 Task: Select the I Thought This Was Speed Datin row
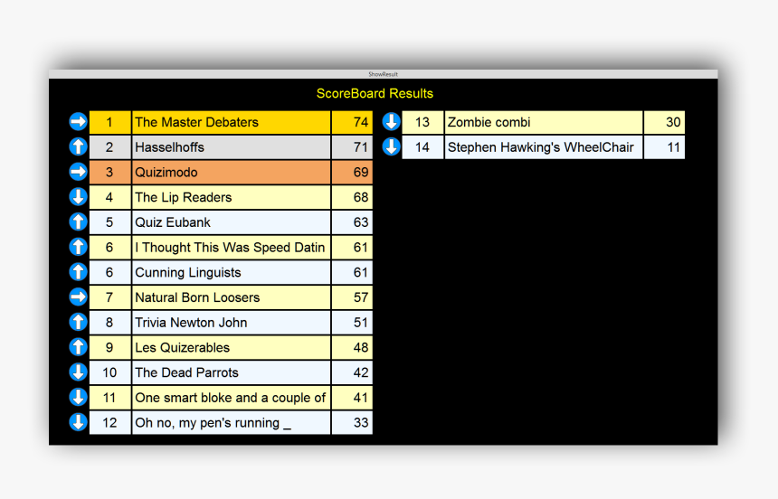[x=231, y=247]
